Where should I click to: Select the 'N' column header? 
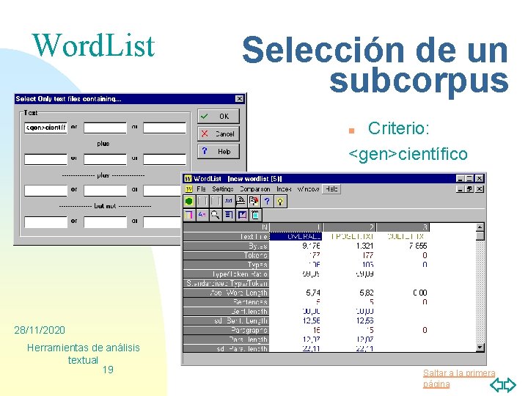[226, 227]
